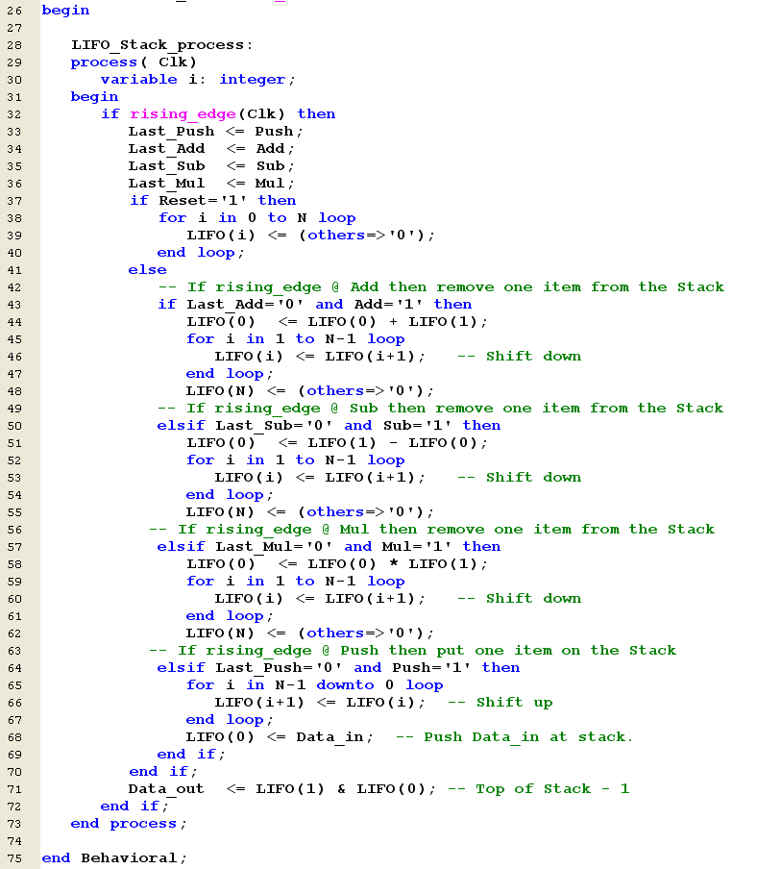This screenshot has height=869, width=781.
Task: Click 'Data_out <= LIFO(1) & LIFO(0);' statement
Action: [281, 788]
